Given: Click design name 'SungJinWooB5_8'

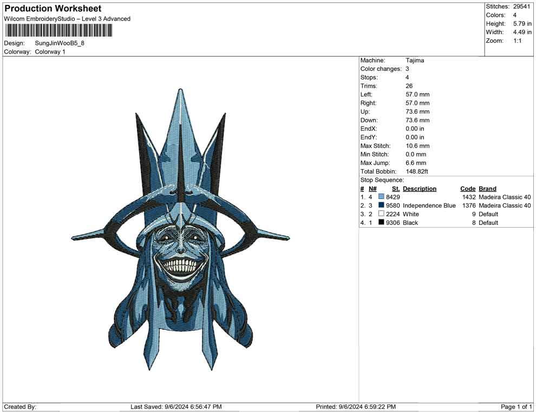Looking at the screenshot, I should [x=60, y=43].
